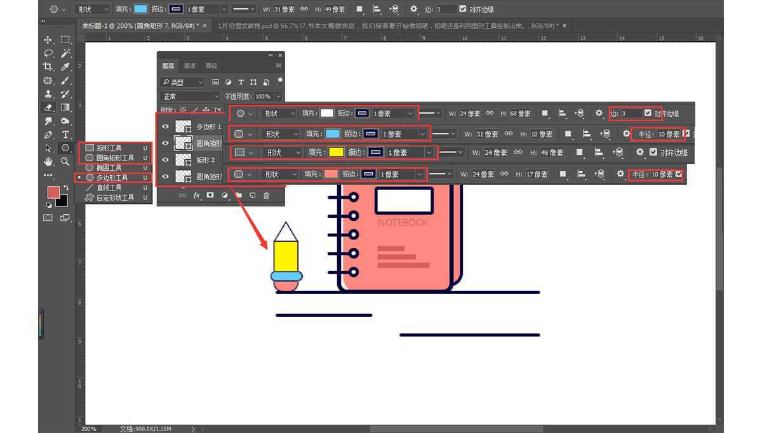Hide the 多边形 1 layer

[x=166, y=126]
